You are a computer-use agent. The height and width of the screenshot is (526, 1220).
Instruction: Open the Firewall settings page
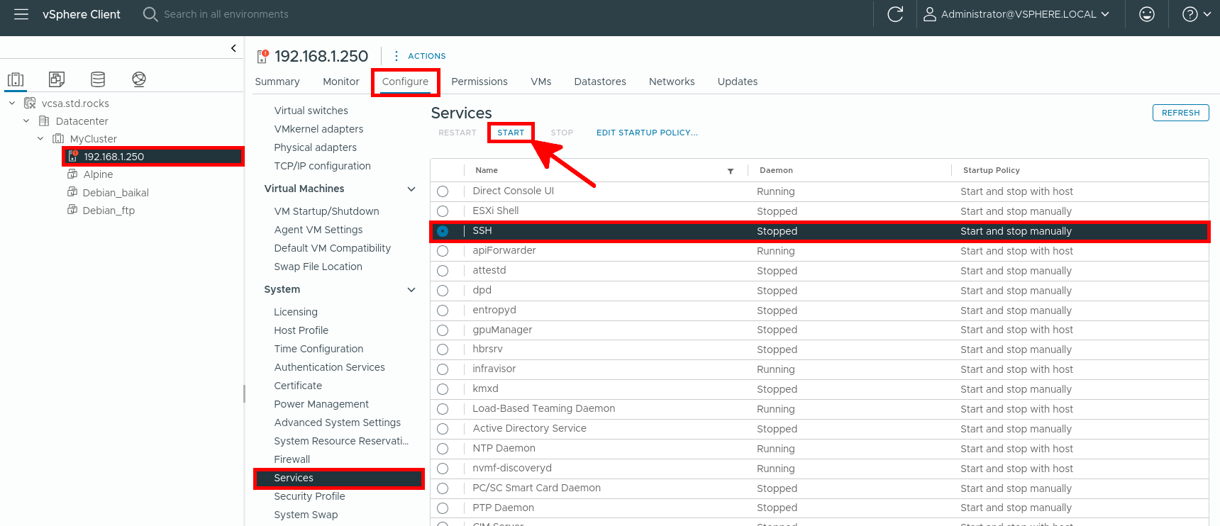click(x=292, y=459)
